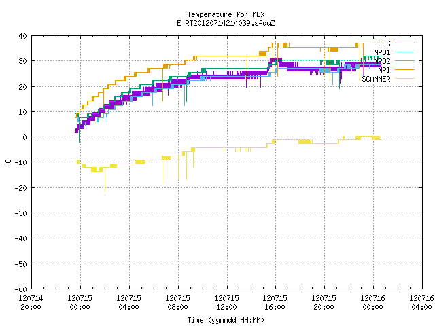Click the purple ELS legend line sample
This screenshot has width=435, height=326.
(404, 43)
